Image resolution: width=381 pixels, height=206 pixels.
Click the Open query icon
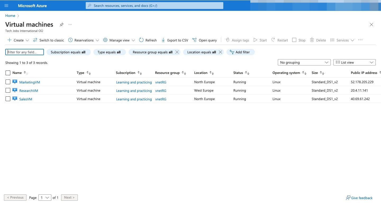coord(194,40)
